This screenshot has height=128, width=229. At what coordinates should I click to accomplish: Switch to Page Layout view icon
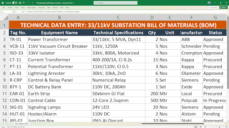tap(200, 127)
